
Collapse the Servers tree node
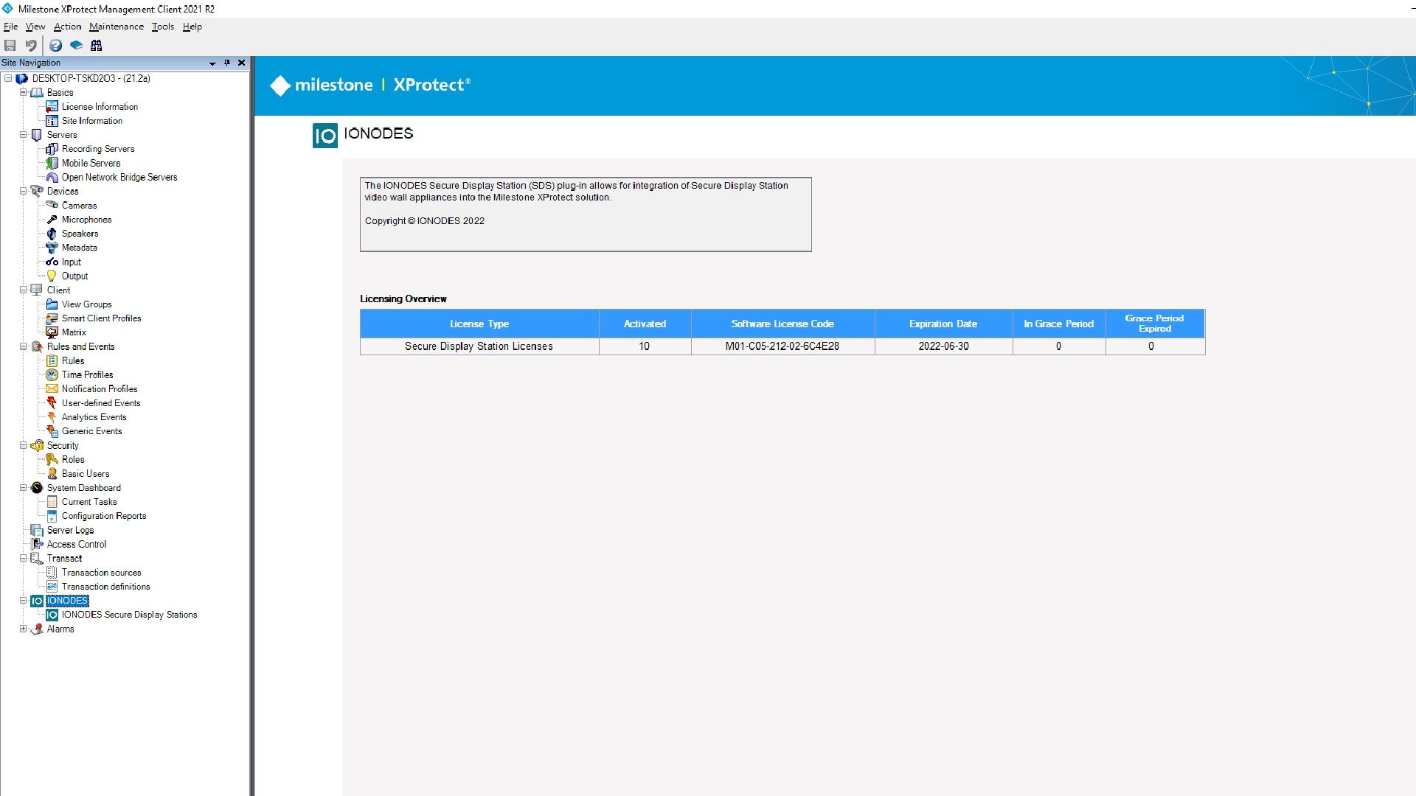coord(23,135)
